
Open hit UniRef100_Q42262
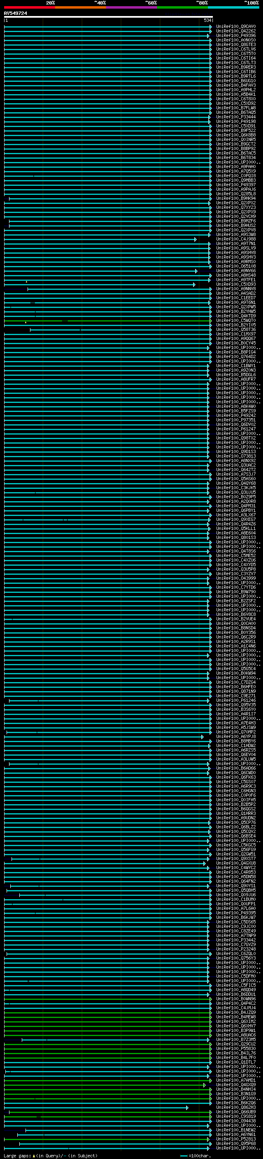click(x=236, y=31)
